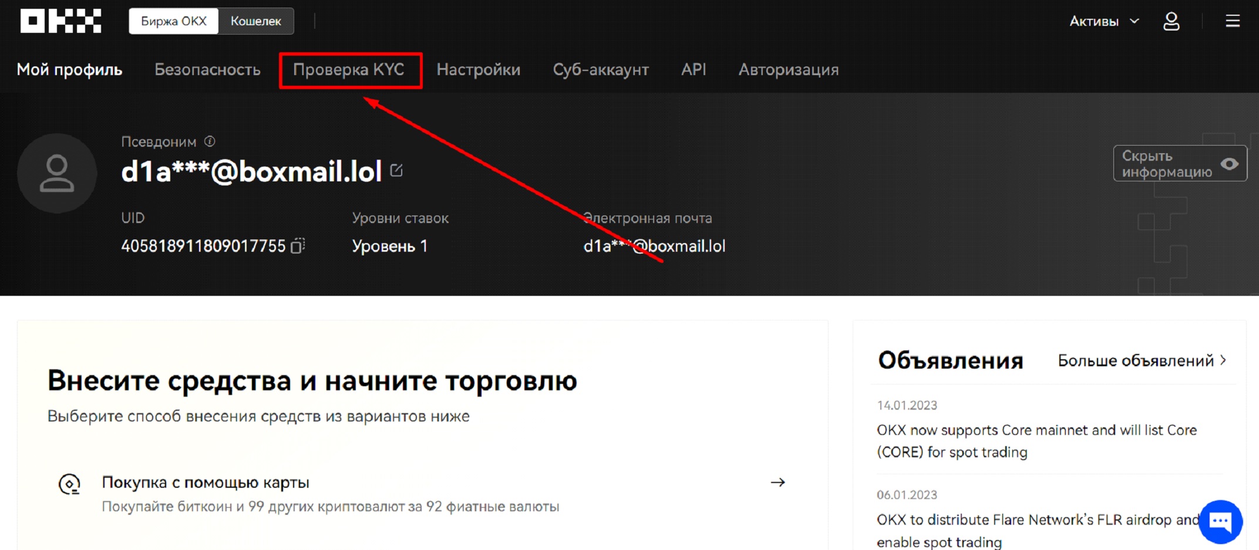Switch to Кошелек mode
The height and width of the screenshot is (550, 1259).
point(255,21)
